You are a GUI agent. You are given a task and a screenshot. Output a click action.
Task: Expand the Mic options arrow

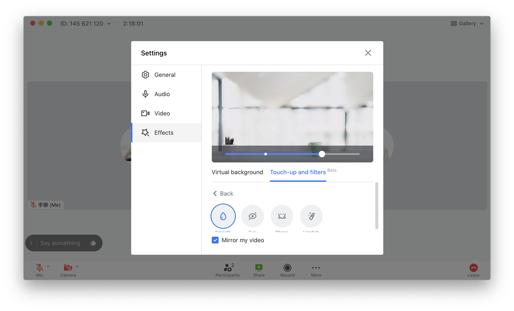(48, 266)
